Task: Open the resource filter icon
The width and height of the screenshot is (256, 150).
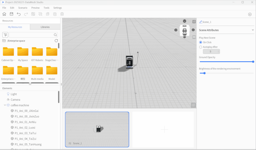Action: 5,35
